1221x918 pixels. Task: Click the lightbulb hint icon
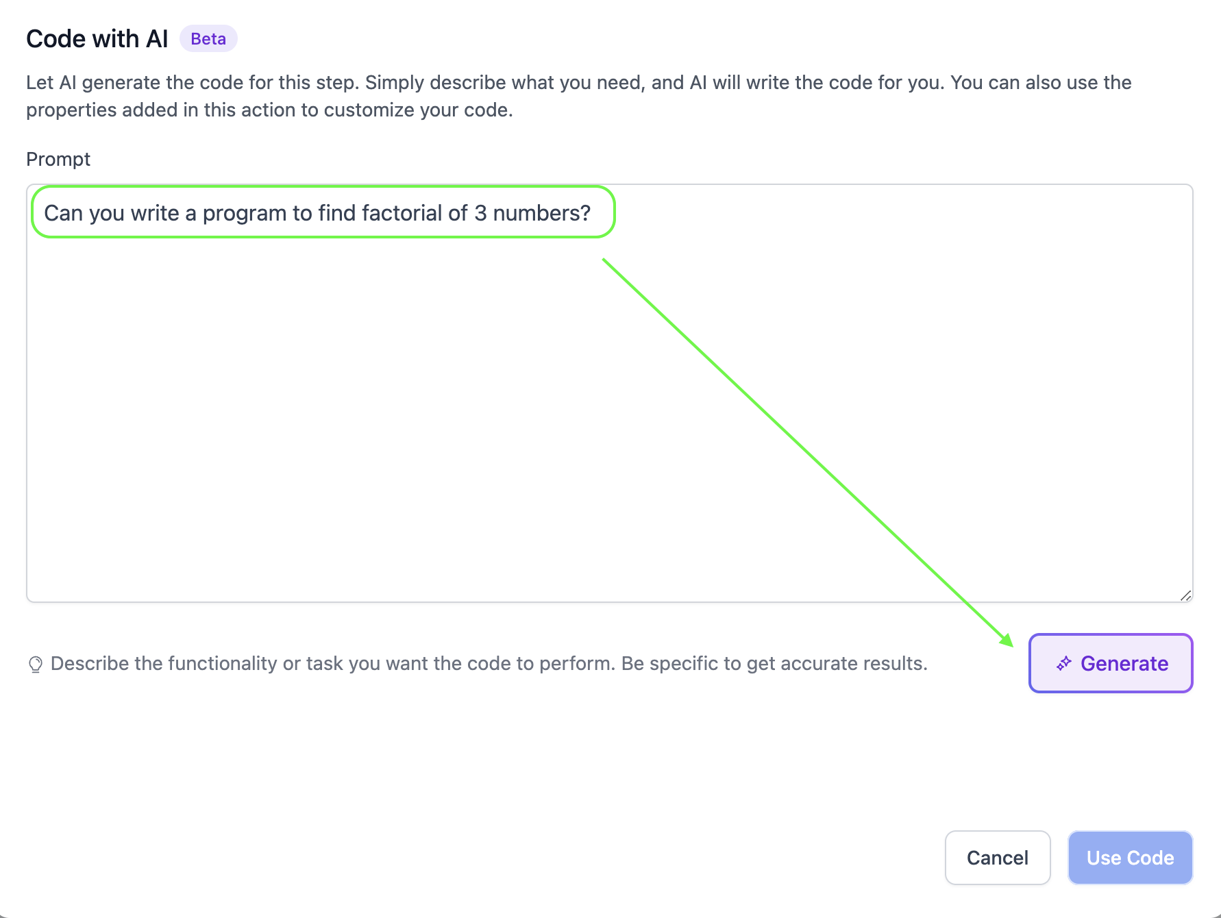pyautogui.click(x=36, y=664)
